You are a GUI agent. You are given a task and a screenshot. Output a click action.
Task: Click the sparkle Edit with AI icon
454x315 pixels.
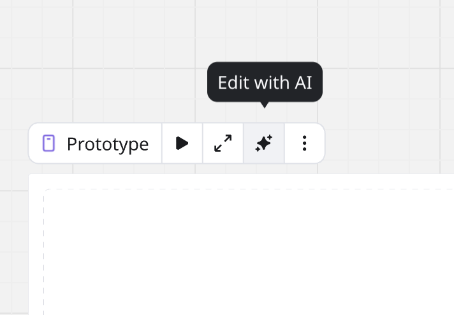pos(264,143)
